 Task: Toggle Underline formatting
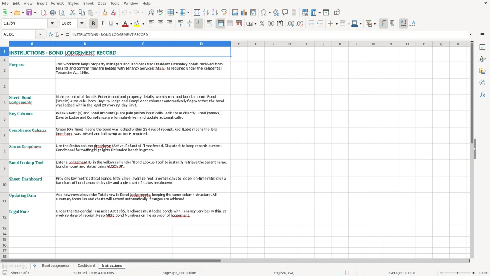click(111, 24)
